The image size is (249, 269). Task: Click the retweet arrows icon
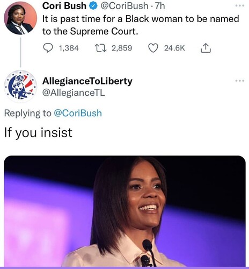tap(101, 48)
